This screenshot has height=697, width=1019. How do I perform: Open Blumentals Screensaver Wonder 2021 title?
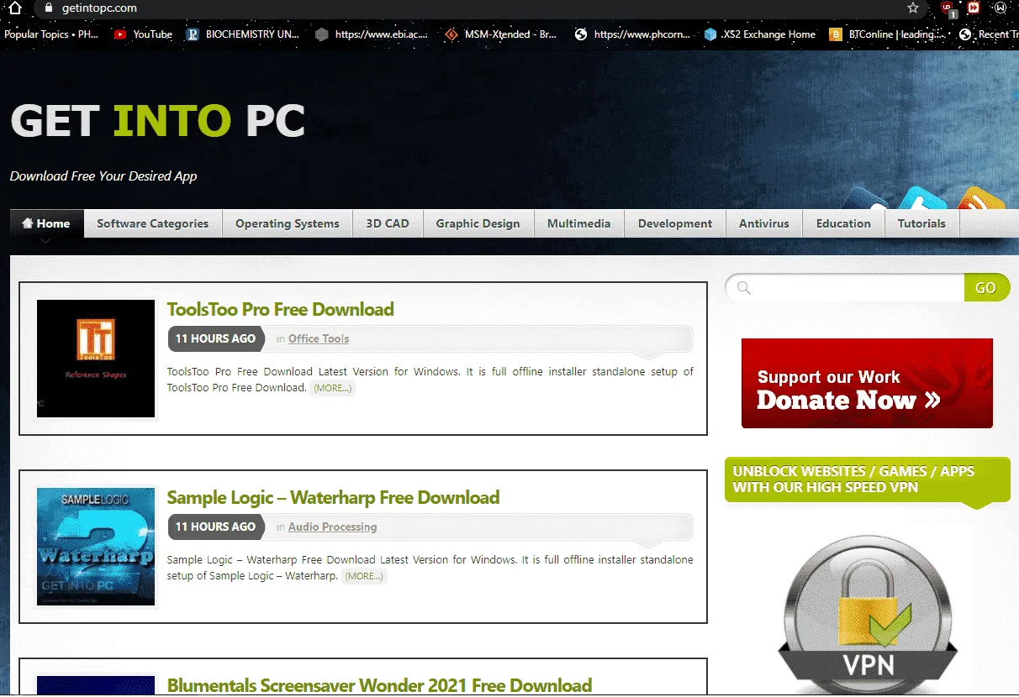379,685
